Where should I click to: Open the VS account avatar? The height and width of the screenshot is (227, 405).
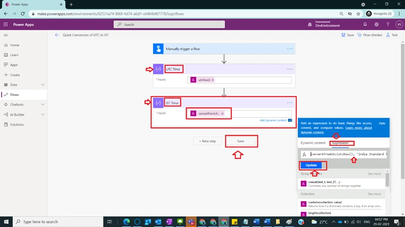pyautogui.click(x=399, y=24)
